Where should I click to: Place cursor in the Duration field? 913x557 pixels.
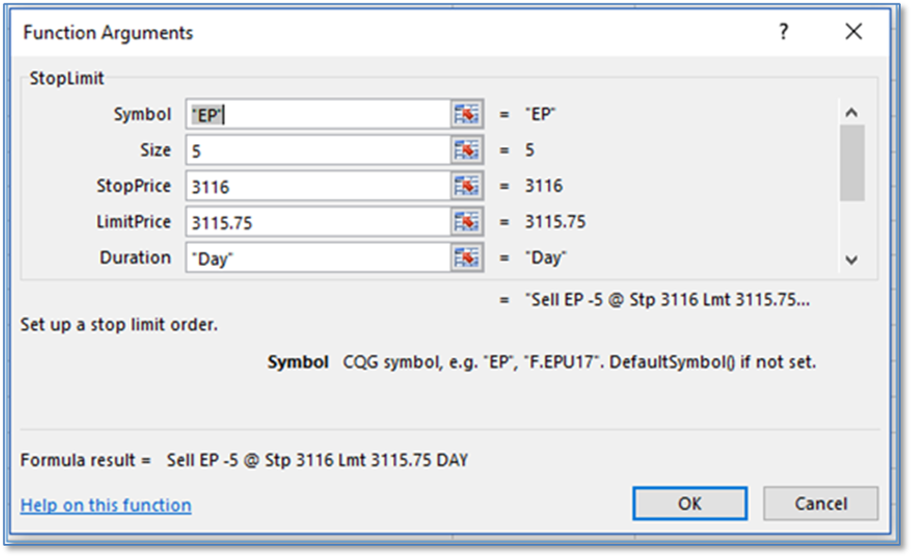[x=318, y=257]
